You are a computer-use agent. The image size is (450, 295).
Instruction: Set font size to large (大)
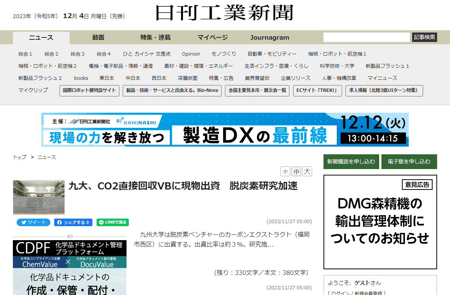coord(307,172)
